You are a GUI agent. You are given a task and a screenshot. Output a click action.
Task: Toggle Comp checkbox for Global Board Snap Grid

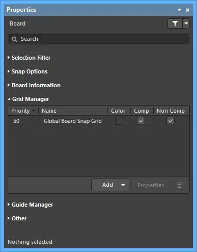pos(141,121)
